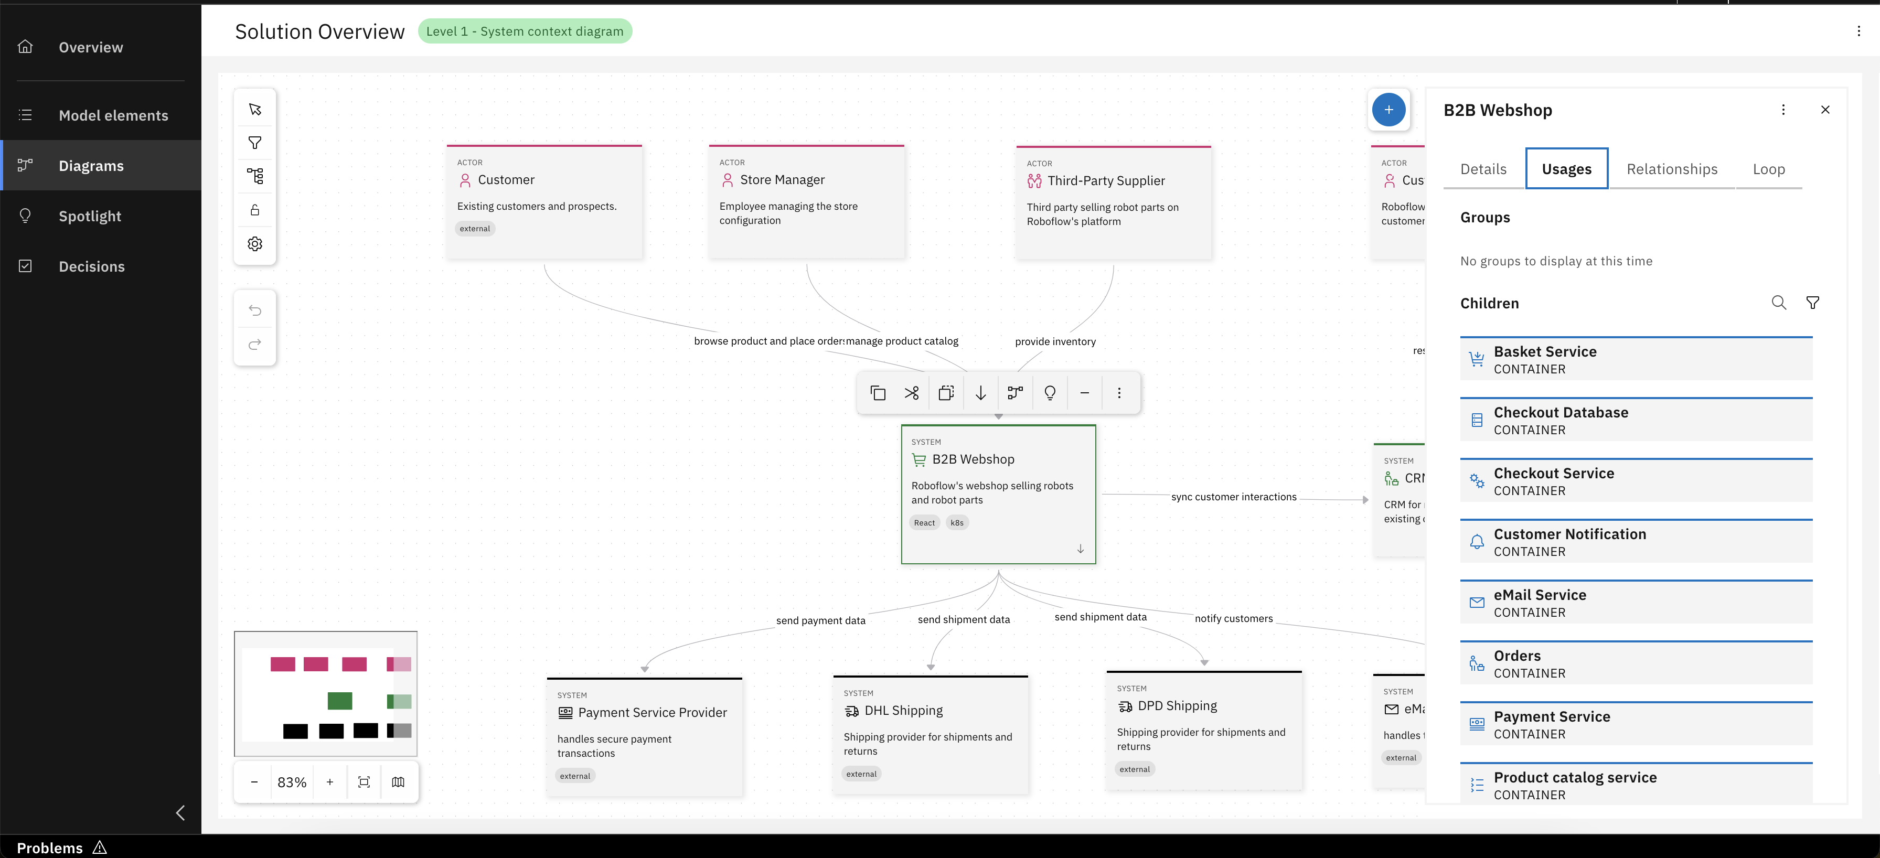Open the diagram filter tool
1880x858 pixels.
pyautogui.click(x=255, y=143)
